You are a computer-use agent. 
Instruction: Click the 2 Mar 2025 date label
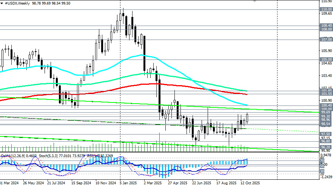[153, 183]
